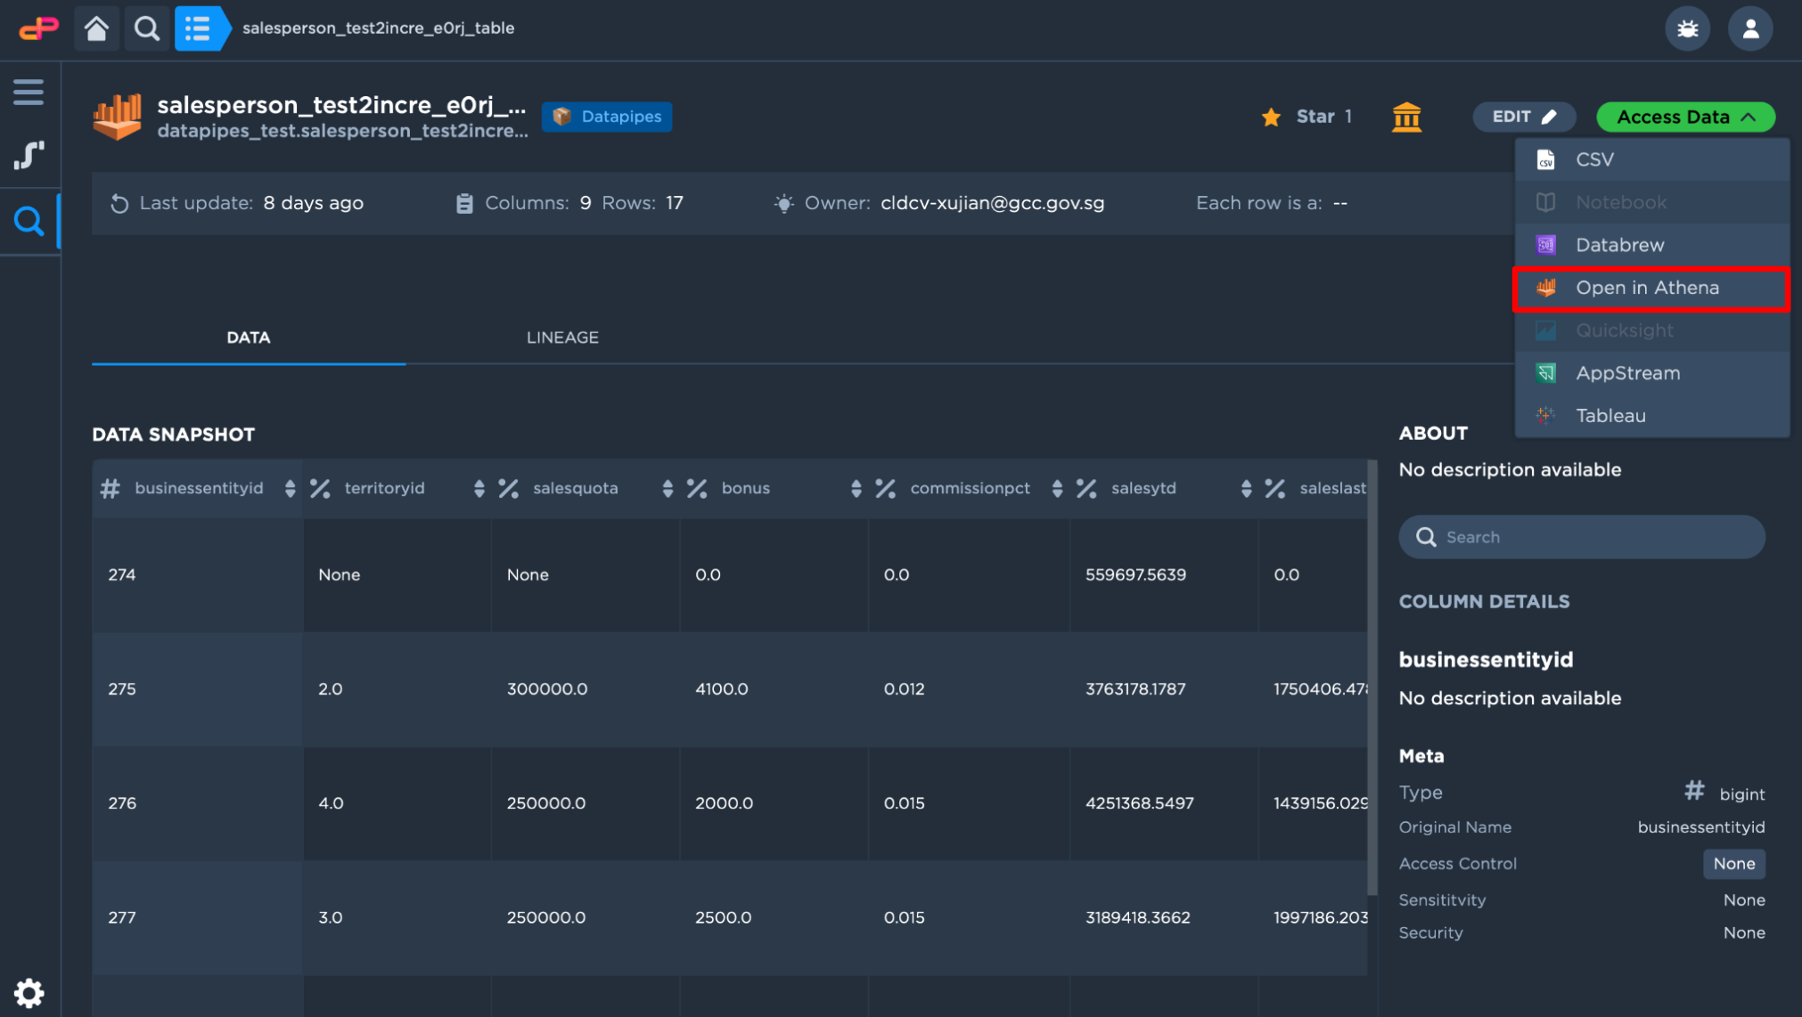Click Access Control None badge
This screenshot has height=1017, width=1802.
[1733, 864]
